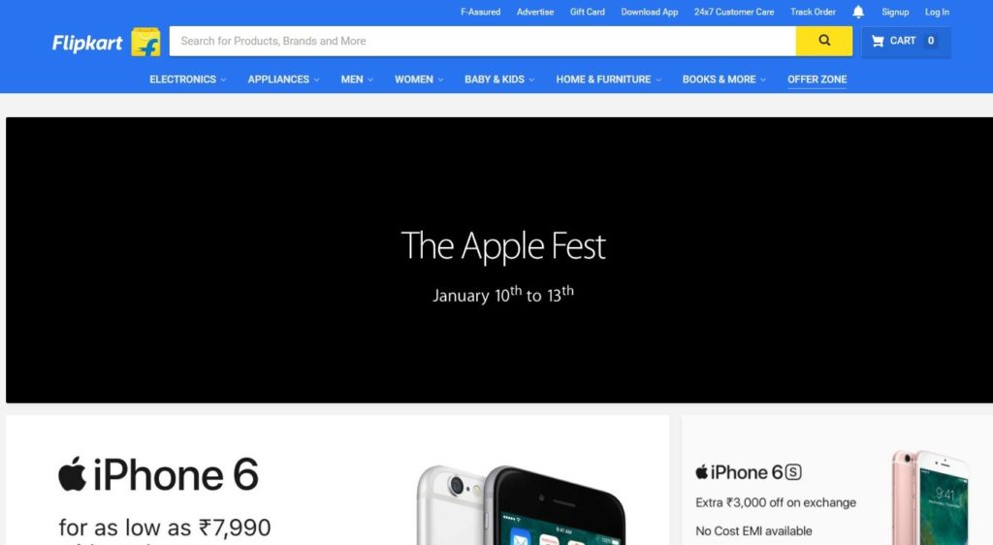
Task: Open 24x7 Customer Care link
Action: (x=733, y=12)
